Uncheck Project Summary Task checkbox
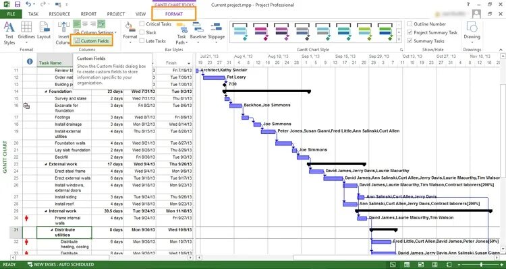The image size is (506, 269). pos(410,32)
